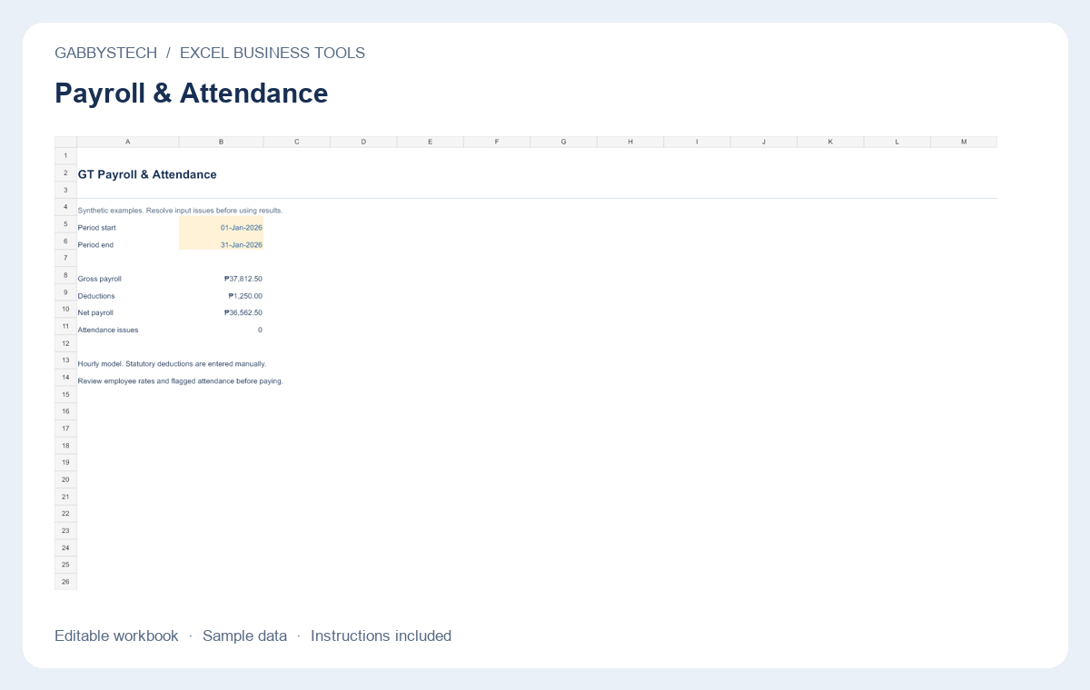Select column E header
The image size is (1090, 690).
click(431, 142)
